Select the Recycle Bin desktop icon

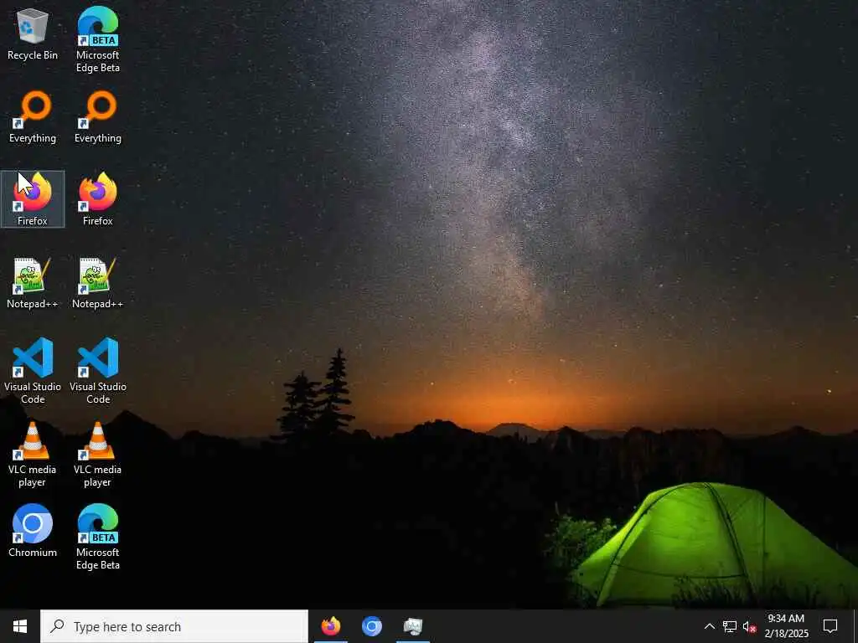click(x=33, y=35)
